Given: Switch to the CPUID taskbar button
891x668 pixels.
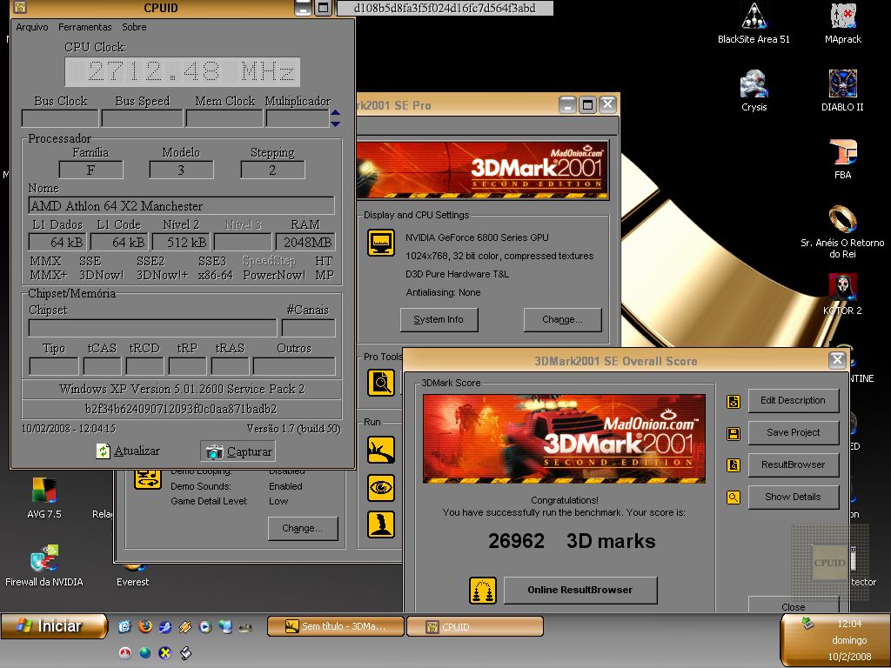Looking at the screenshot, I should 475,626.
